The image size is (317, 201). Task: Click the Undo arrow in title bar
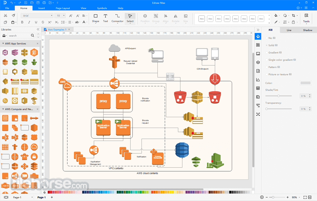[x=12, y=2]
